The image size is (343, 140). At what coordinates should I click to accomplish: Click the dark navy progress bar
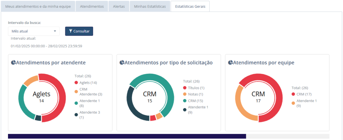127,136
